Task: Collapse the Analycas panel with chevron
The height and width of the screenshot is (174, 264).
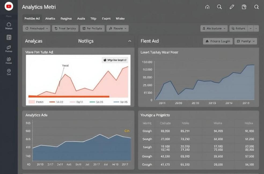Action: (130, 41)
